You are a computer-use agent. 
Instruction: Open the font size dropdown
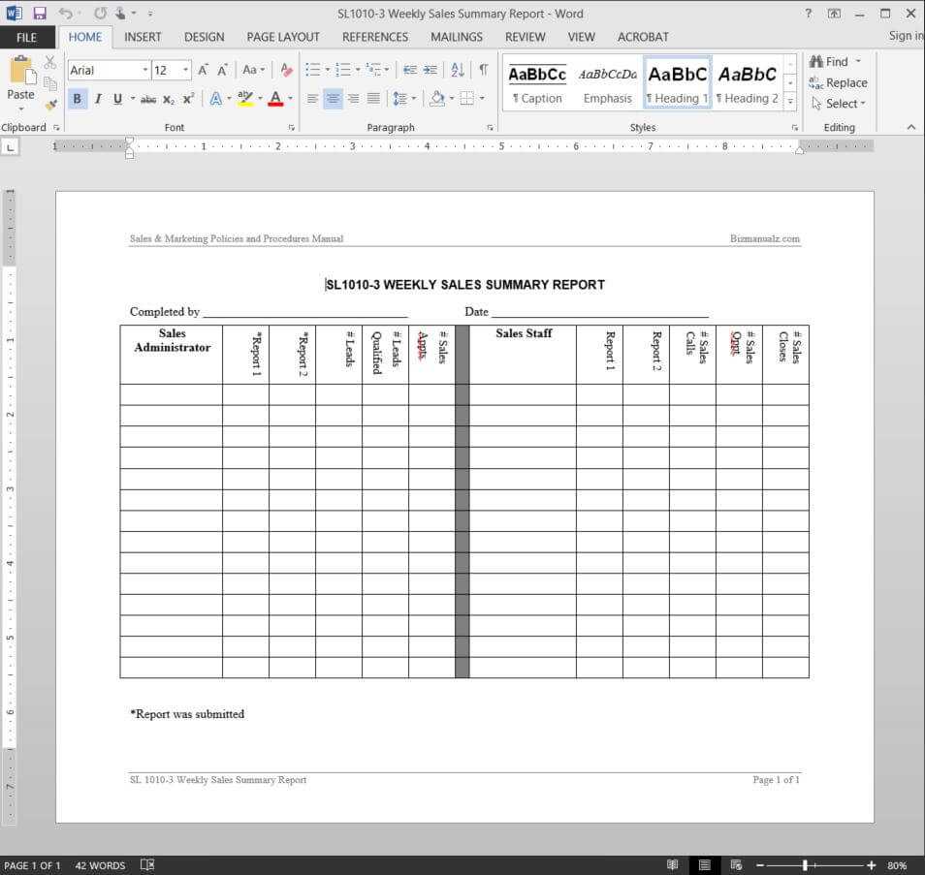point(185,70)
